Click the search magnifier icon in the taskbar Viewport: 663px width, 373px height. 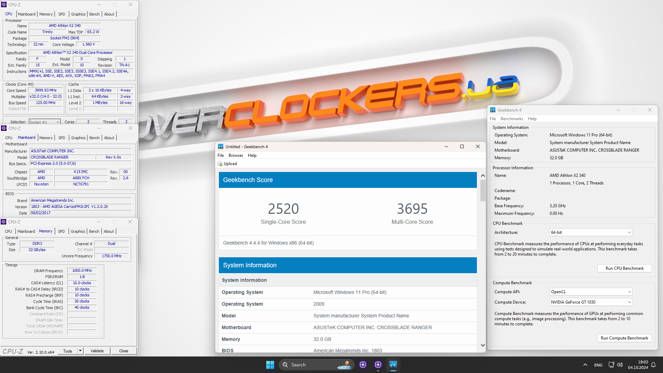coord(285,365)
